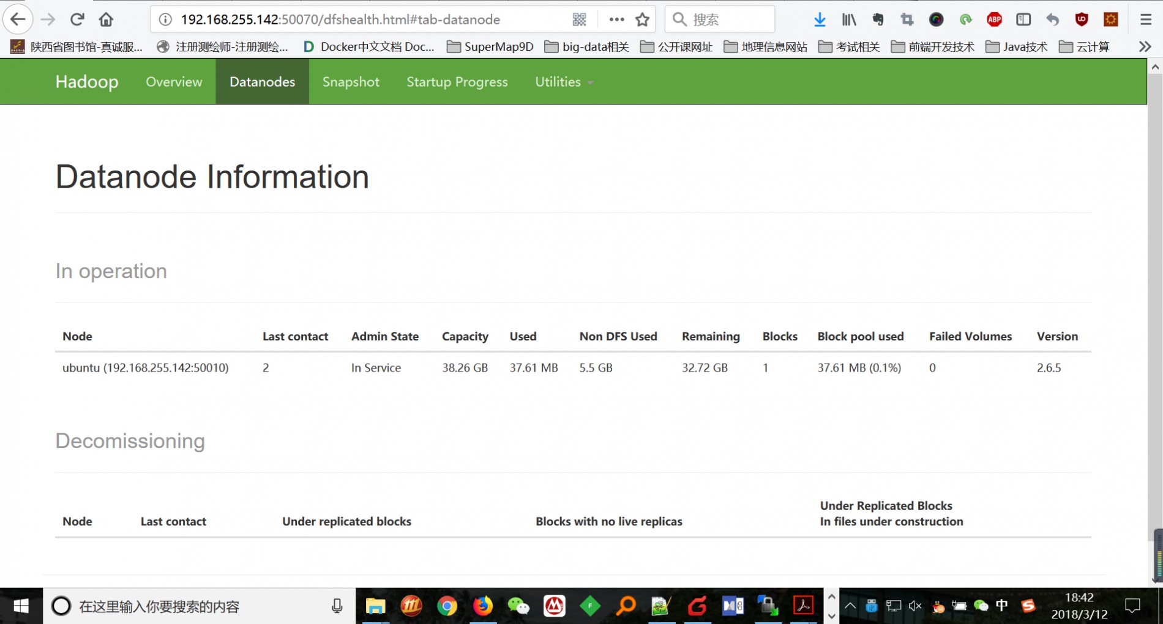Click the Block pool used column header
Image resolution: width=1163 pixels, height=624 pixels.
pyautogui.click(x=860, y=337)
